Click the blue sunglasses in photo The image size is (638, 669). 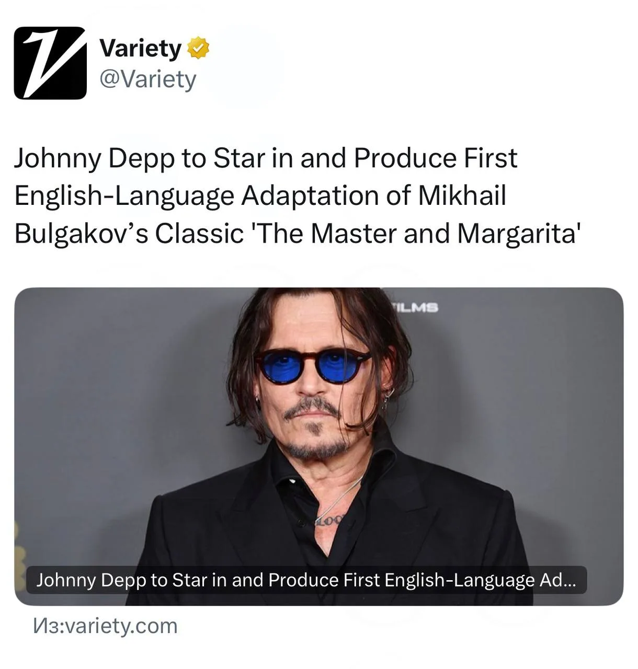[312, 365]
